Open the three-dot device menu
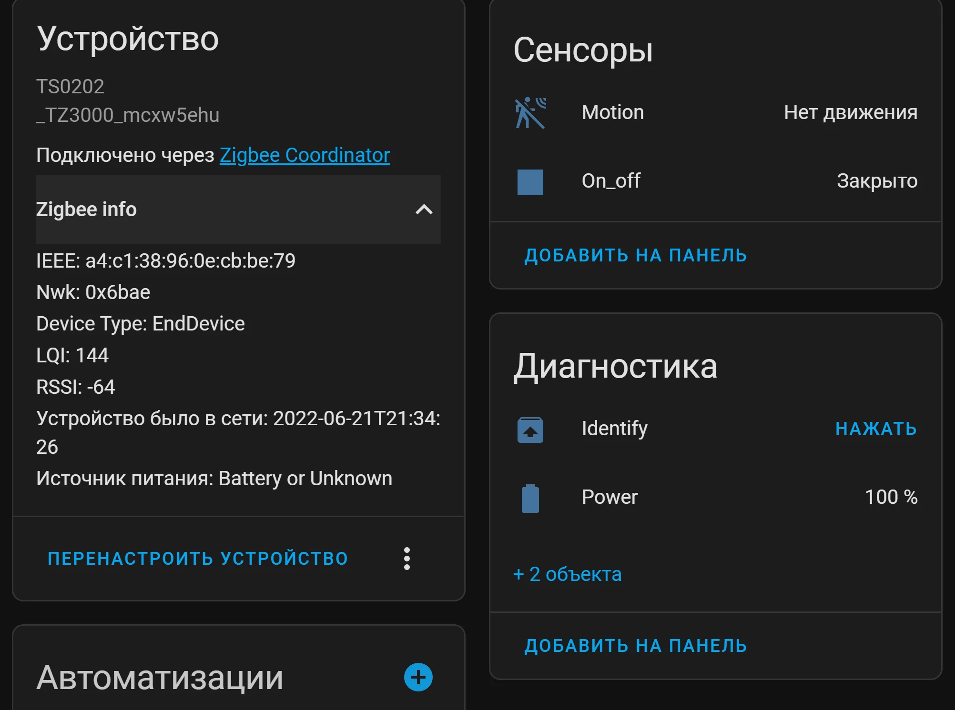Viewport: 955px width, 710px height. 406,559
